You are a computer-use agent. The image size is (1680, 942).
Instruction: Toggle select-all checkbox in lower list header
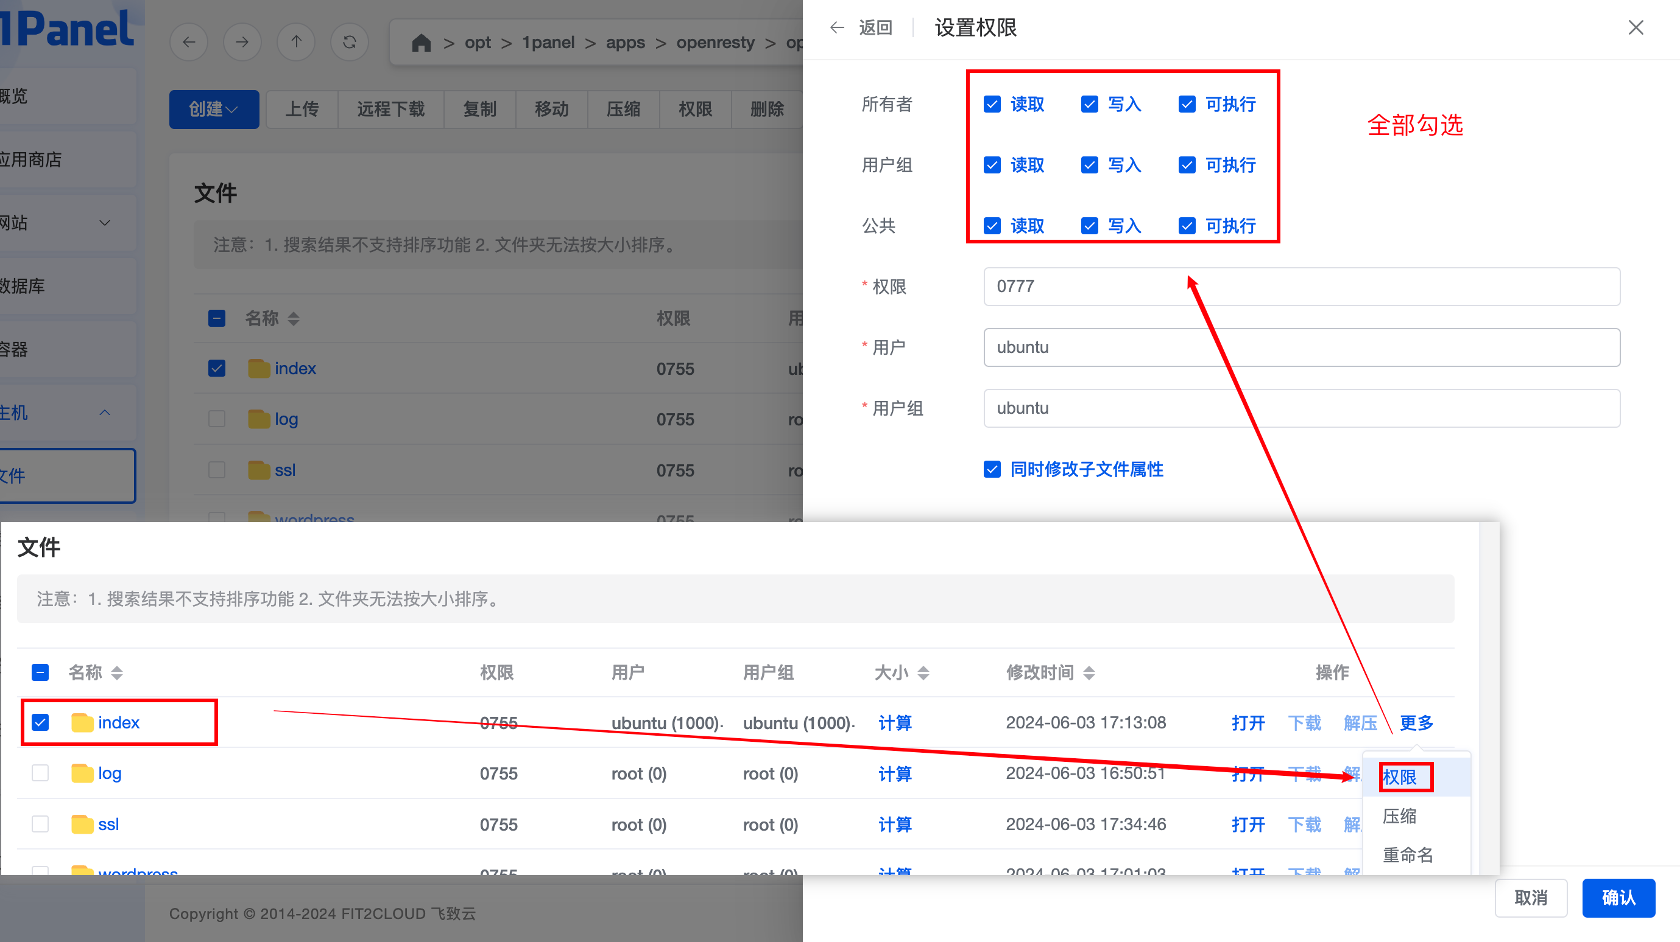[x=40, y=672]
